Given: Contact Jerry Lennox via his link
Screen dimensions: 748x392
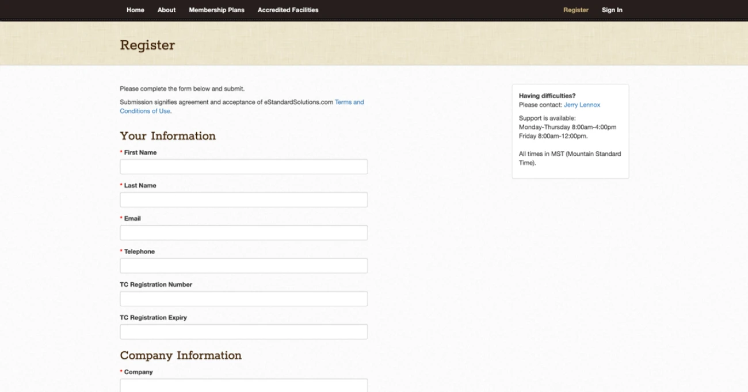Looking at the screenshot, I should coord(582,105).
